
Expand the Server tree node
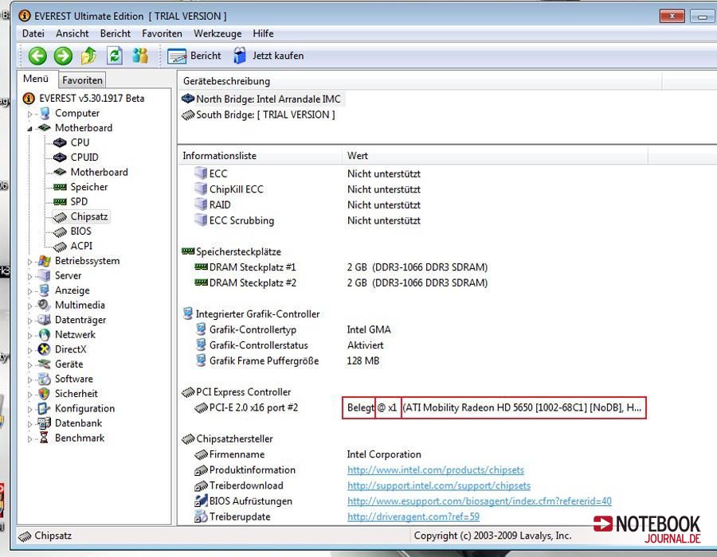[30, 276]
